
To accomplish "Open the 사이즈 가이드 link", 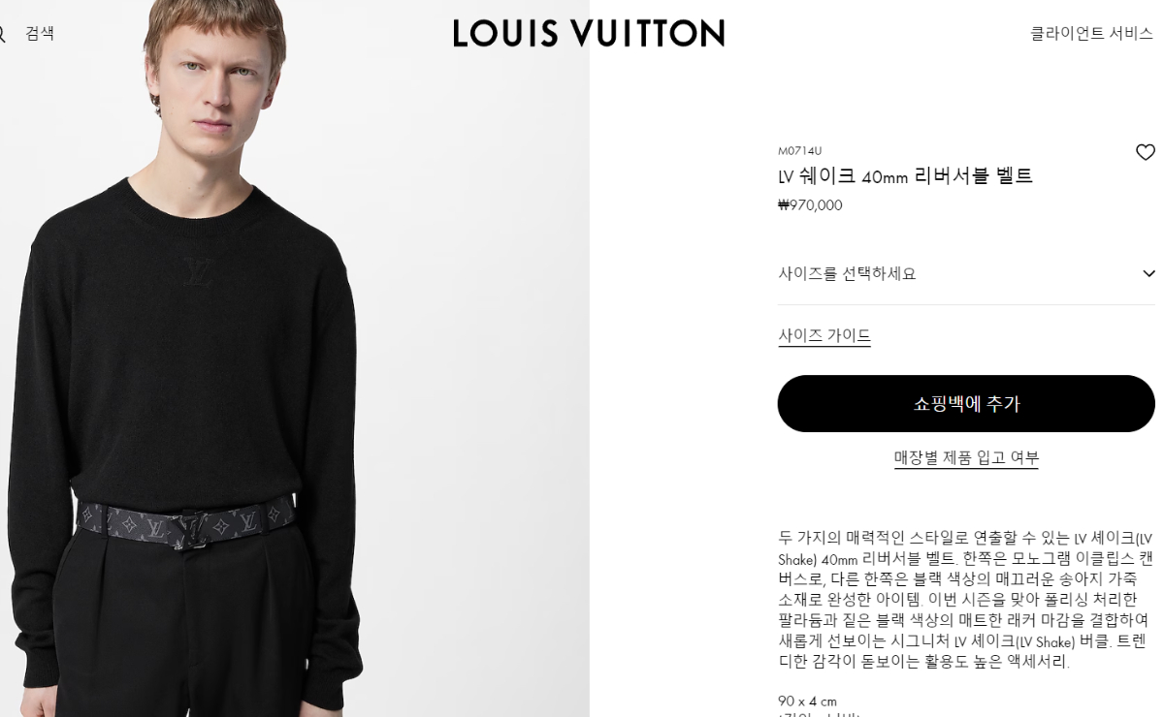I will 824,335.
